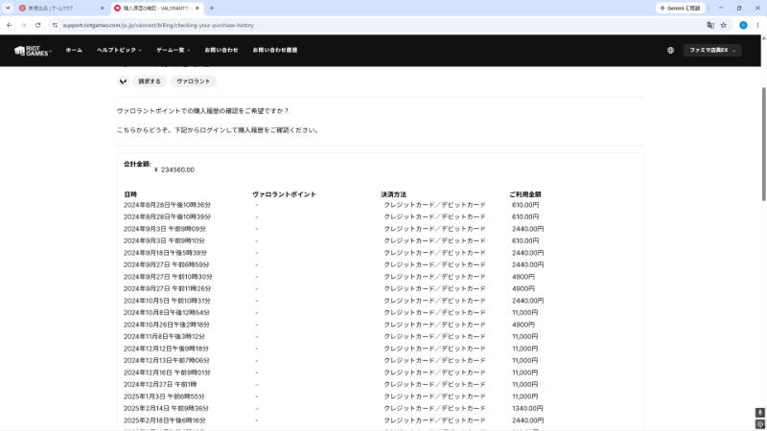The width and height of the screenshot is (767, 431).
Task: Open the tab search dropdown arrow
Action: click(8, 8)
